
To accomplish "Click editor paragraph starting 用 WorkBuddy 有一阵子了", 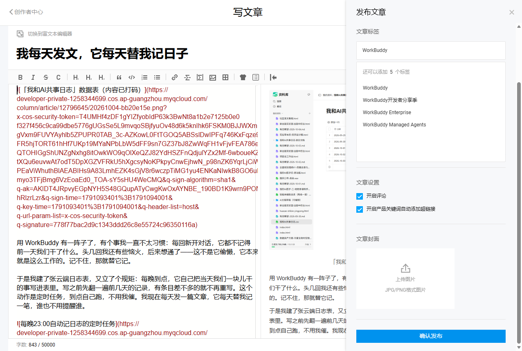I will (x=137, y=252).
